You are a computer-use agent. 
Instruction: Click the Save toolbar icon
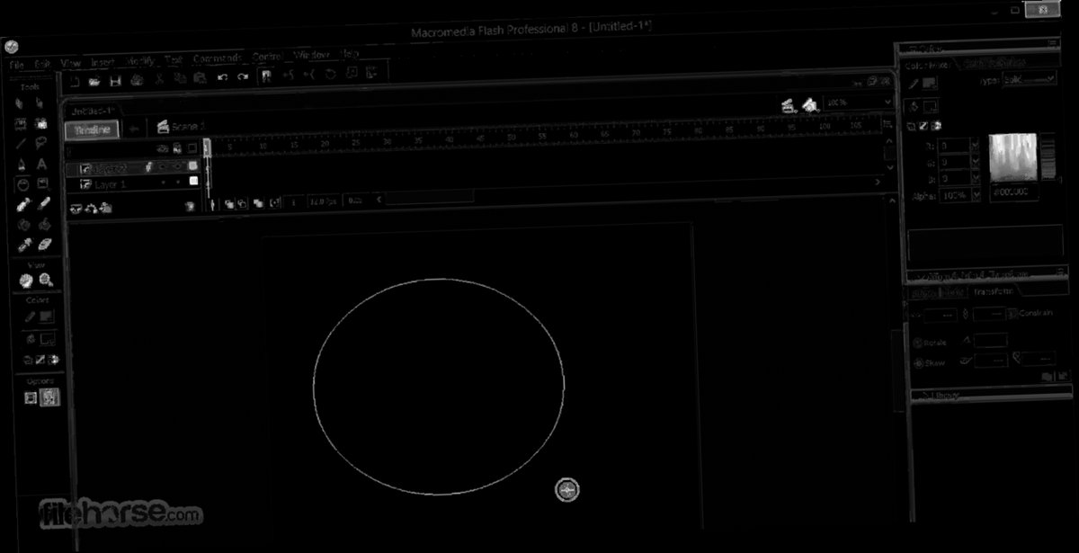pos(115,81)
